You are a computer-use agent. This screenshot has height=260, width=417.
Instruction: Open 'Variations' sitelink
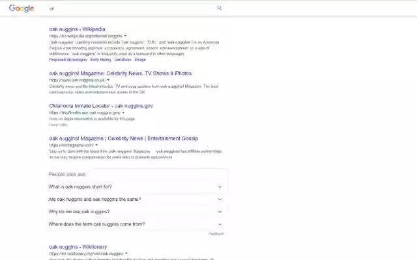click(123, 60)
